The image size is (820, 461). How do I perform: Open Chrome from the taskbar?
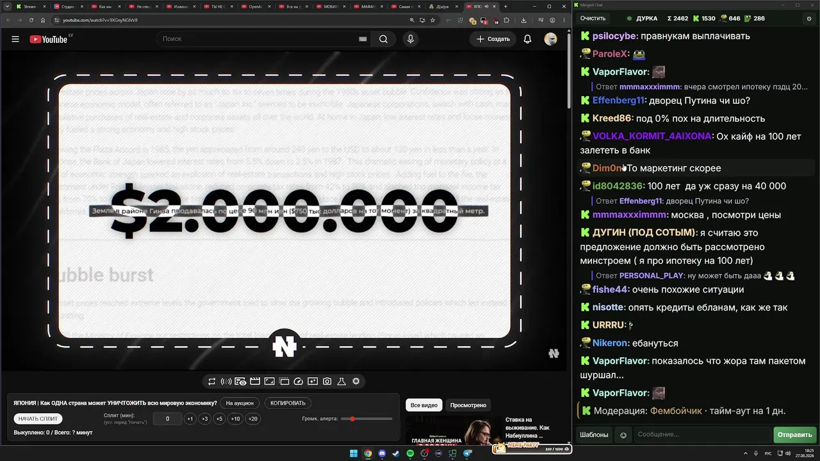(368, 454)
